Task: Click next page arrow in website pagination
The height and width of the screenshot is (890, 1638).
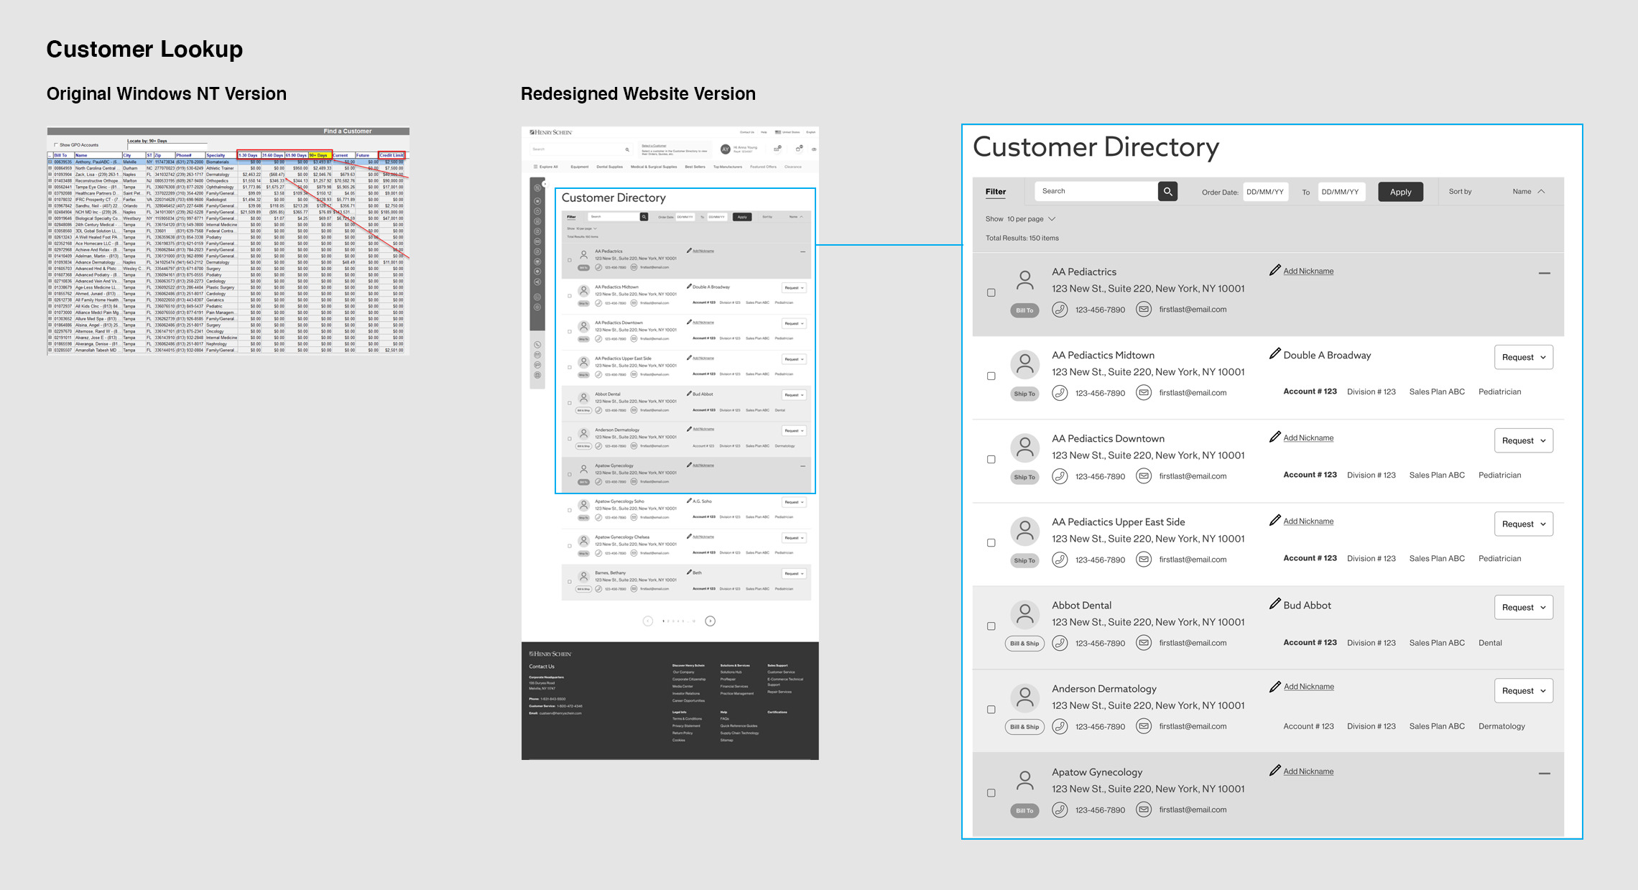Action: pos(710,621)
